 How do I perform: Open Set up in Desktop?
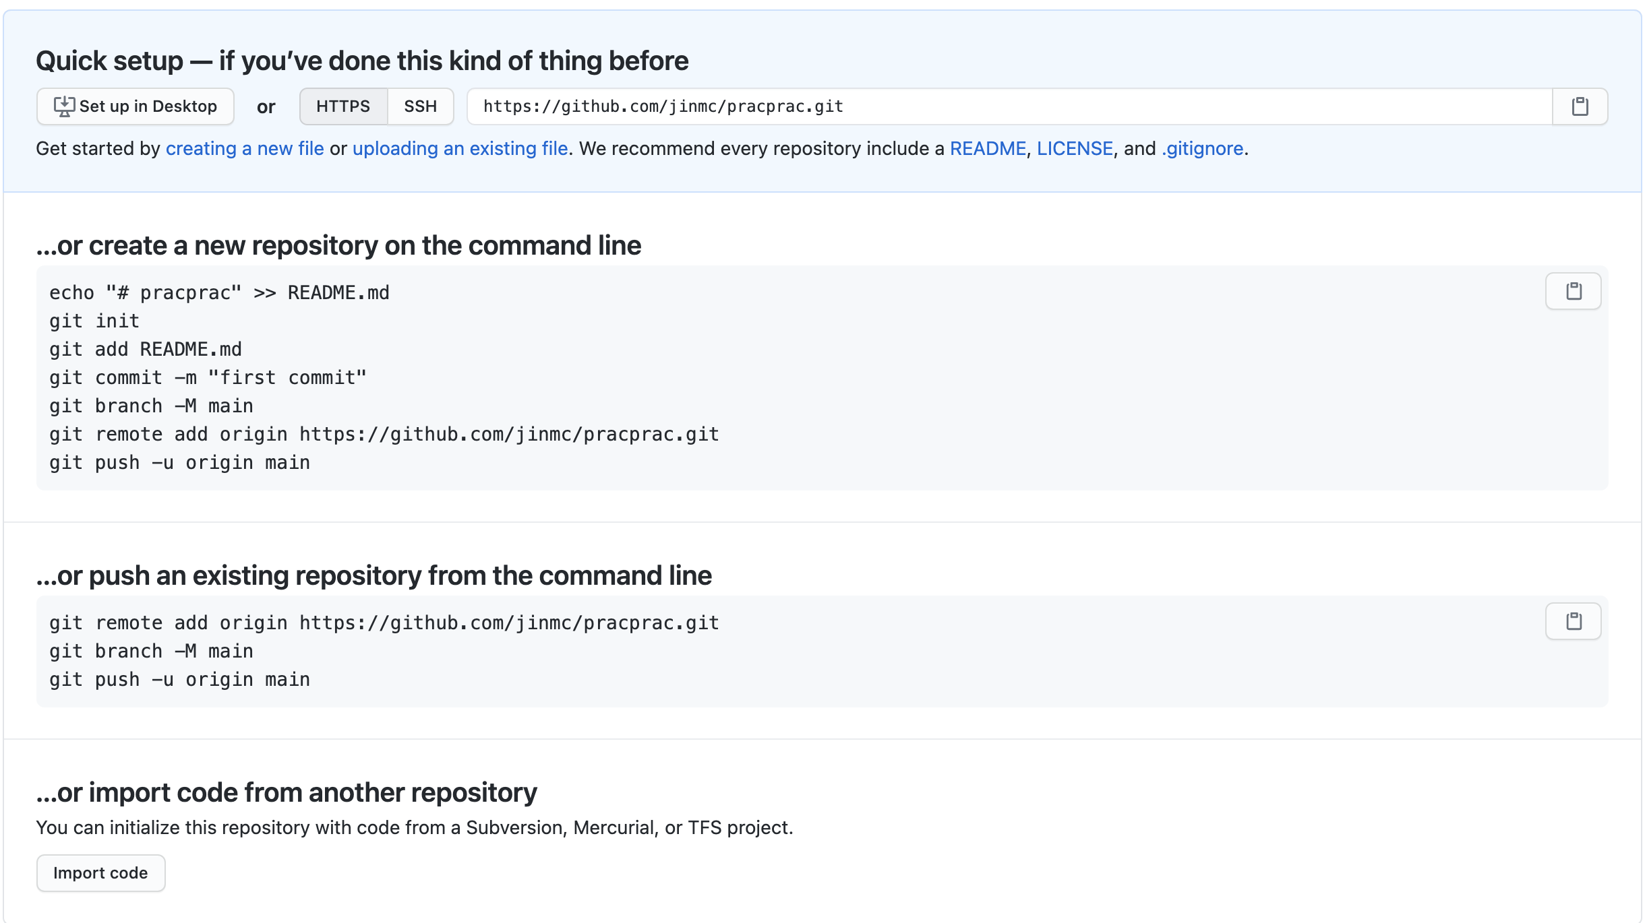point(136,106)
